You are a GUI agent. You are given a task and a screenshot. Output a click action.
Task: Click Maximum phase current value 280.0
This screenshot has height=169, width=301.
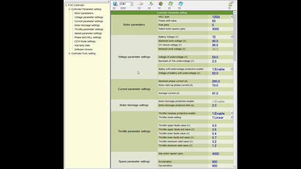[221, 81]
